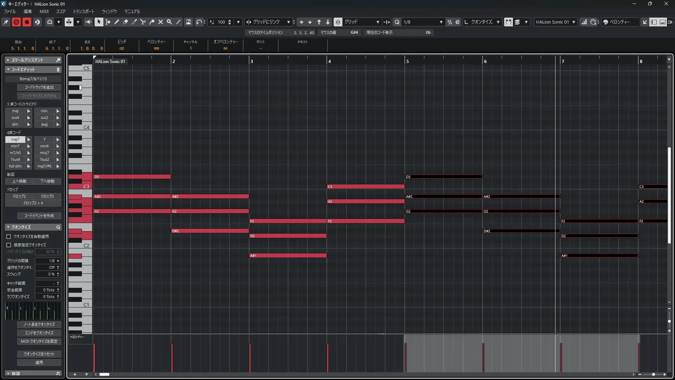Image resolution: width=675 pixels, height=380 pixels.
Task: Activate the Solo Editor button
Action: 16,22
